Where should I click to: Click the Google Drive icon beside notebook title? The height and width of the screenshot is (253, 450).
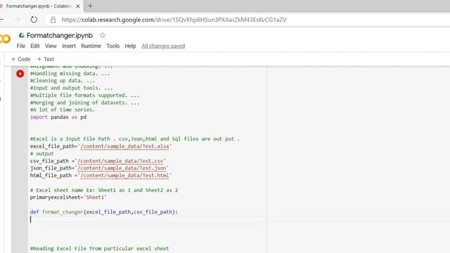click(21, 35)
